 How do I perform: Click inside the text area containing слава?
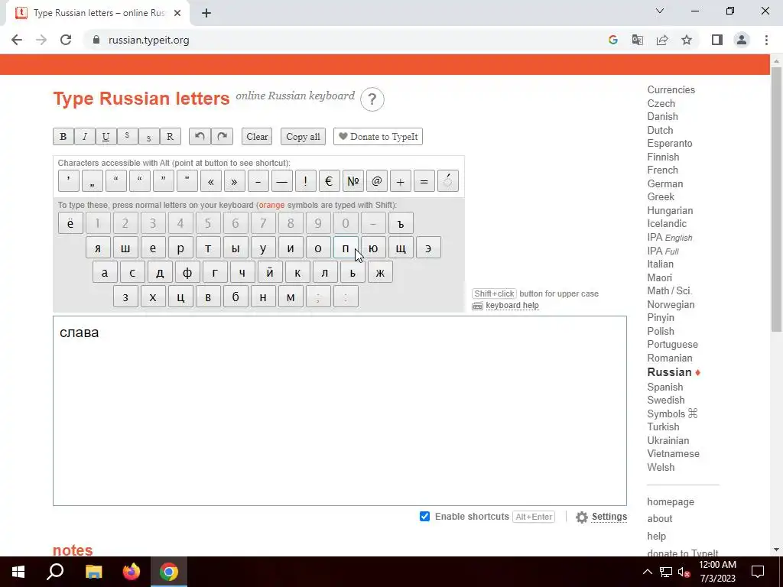click(340, 410)
